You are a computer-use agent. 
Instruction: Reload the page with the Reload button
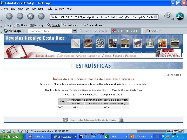point(31,16)
